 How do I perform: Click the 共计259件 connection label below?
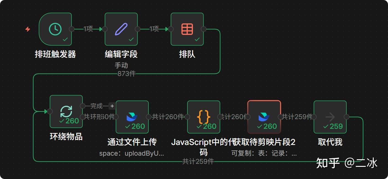[x=198, y=161]
